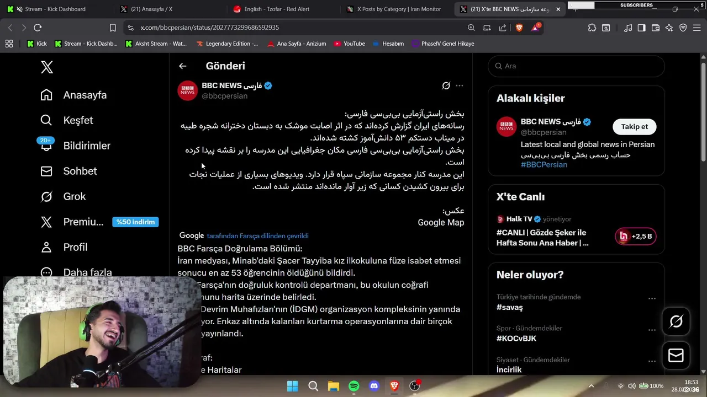
Task: Toggle browser sidebar panel
Action: 641,28
